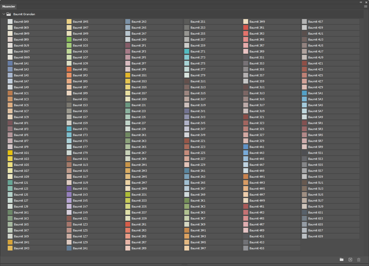Click the "Baumit 2J5" label

point(139,117)
